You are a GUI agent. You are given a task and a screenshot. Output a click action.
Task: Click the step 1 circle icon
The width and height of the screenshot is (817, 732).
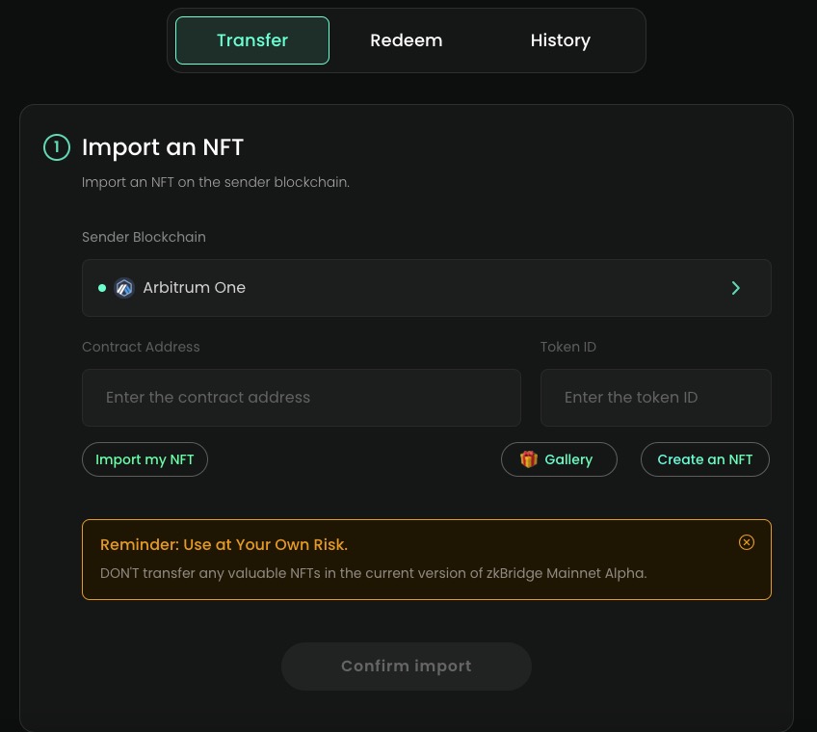(x=57, y=147)
